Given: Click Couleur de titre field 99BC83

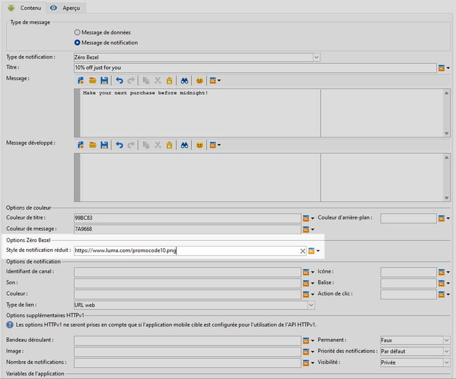Looking at the screenshot, I should point(187,218).
